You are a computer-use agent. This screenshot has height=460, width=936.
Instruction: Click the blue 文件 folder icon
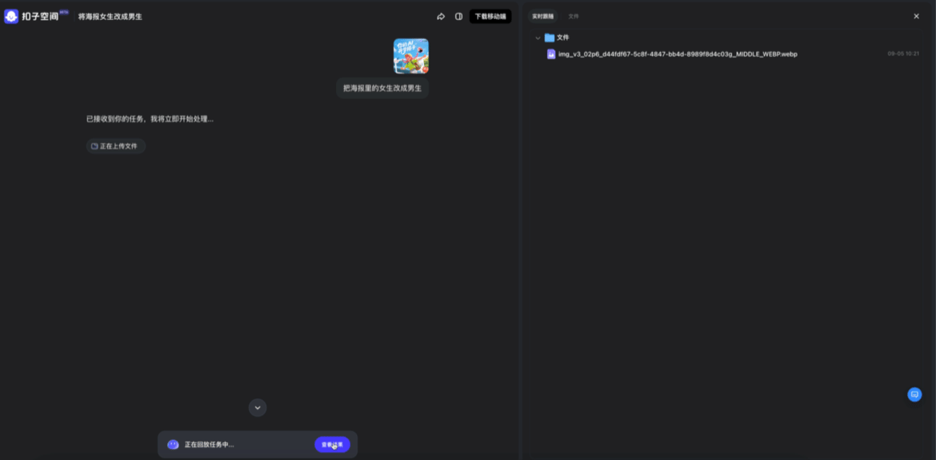pyautogui.click(x=550, y=38)
